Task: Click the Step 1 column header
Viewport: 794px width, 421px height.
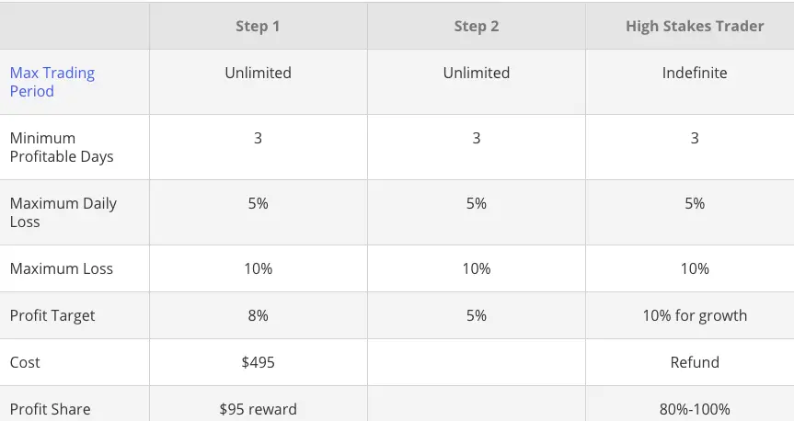Action: point(258,27)
